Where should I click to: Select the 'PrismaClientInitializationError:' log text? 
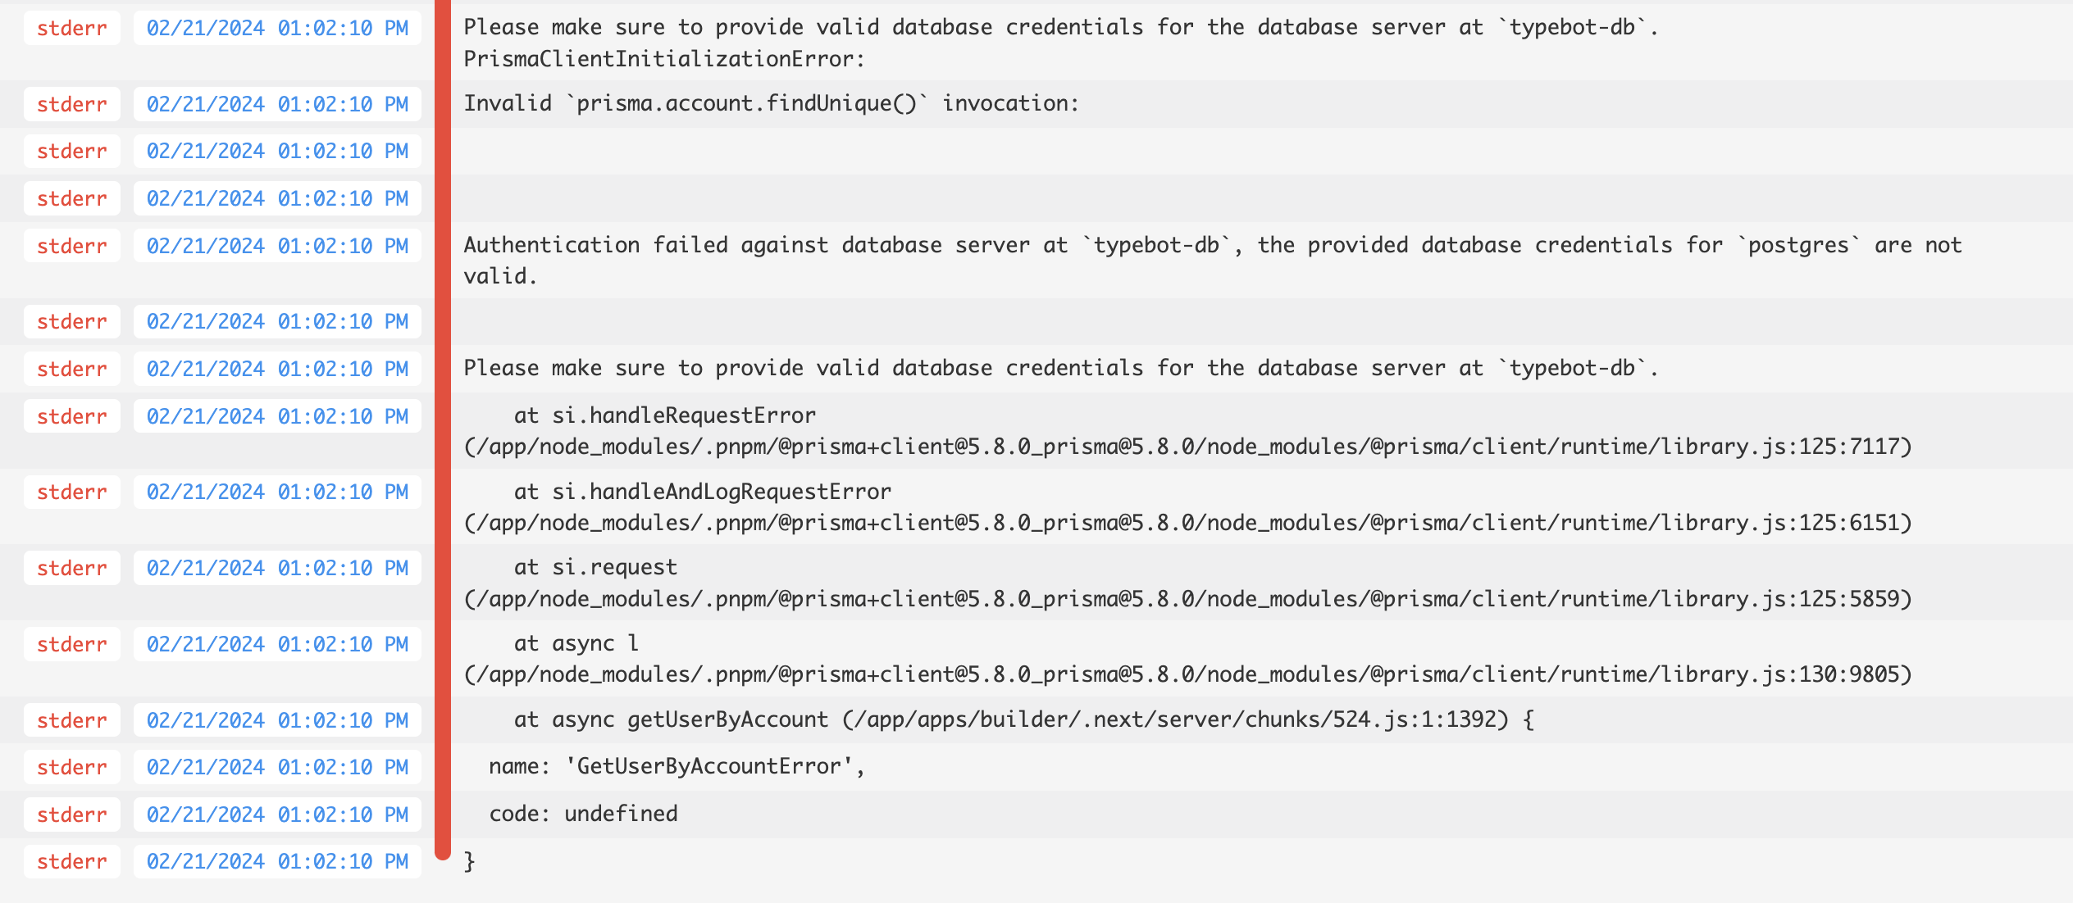coord(664,59)
